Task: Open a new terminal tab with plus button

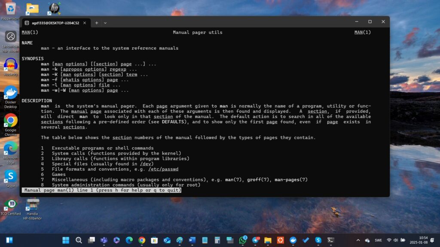Action: [x=97, y=23]
